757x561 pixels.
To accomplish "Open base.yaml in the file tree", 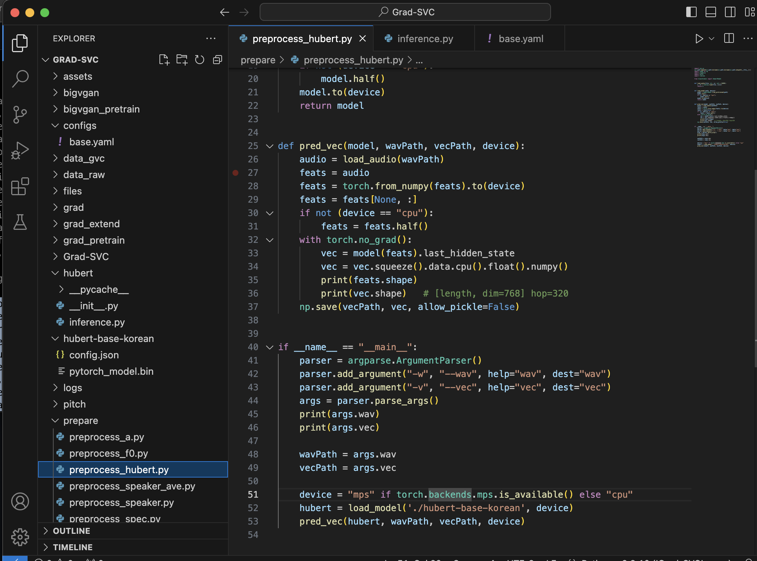I will tap(133, 142).
